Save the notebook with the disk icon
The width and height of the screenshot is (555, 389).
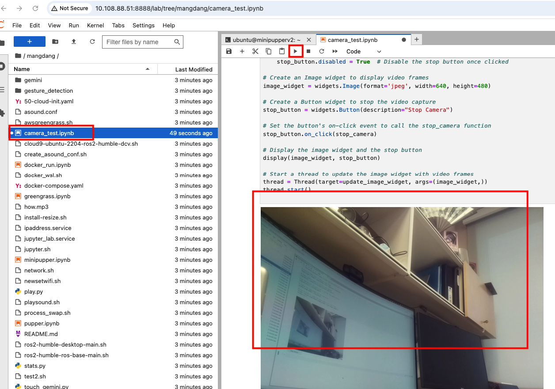[x=229, y=51]
